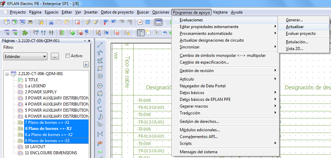
Task: Select Complementos API... menu entry
Action: [225, 137]
